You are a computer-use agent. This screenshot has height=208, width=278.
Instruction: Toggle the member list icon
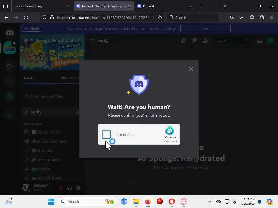[x=205, y=41]
